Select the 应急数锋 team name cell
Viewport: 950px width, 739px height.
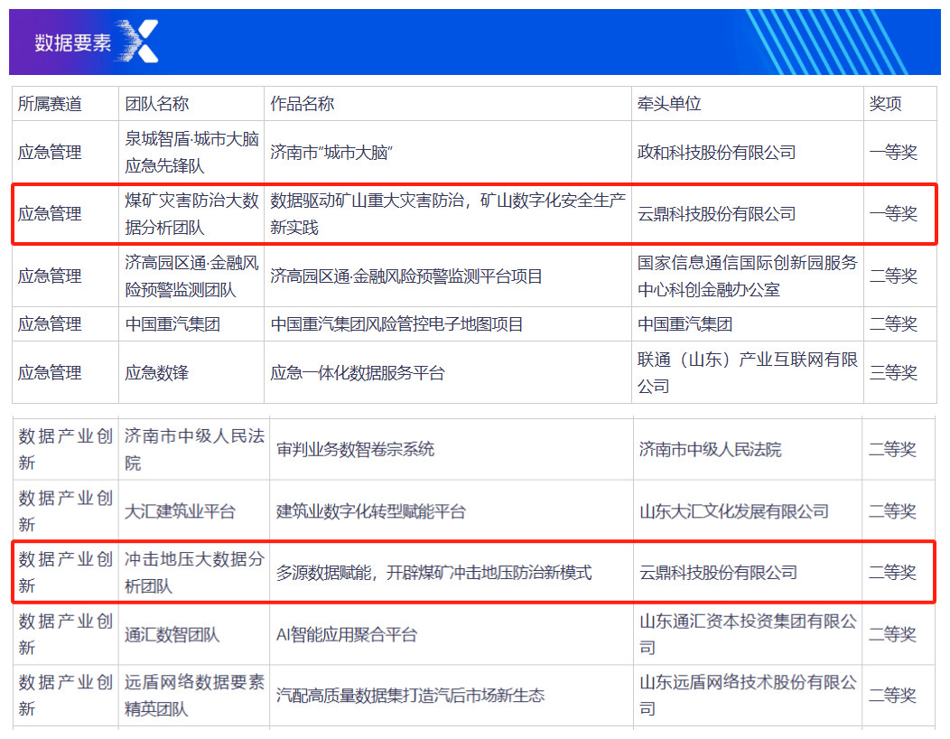click(x=157, y=373)
